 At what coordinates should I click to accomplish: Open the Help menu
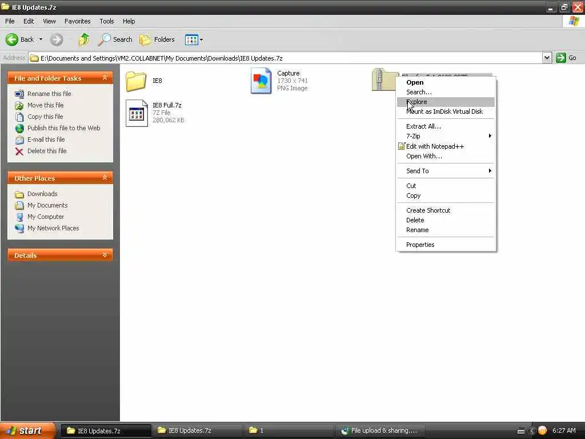click(129, 21)
